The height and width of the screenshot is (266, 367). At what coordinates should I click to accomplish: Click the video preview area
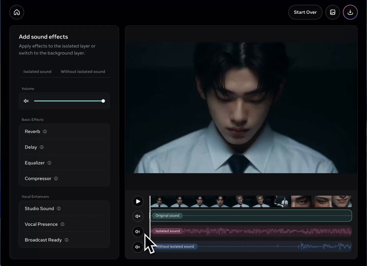[241, 107]
